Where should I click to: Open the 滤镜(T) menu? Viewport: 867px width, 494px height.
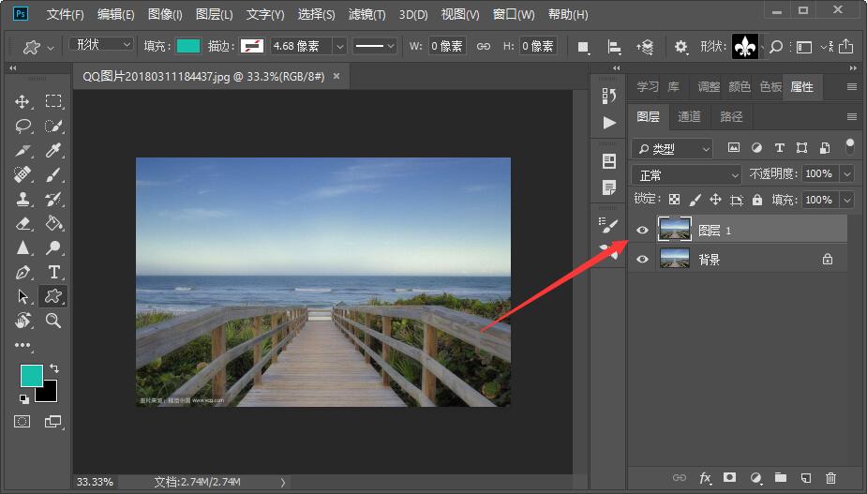(366, 14)
